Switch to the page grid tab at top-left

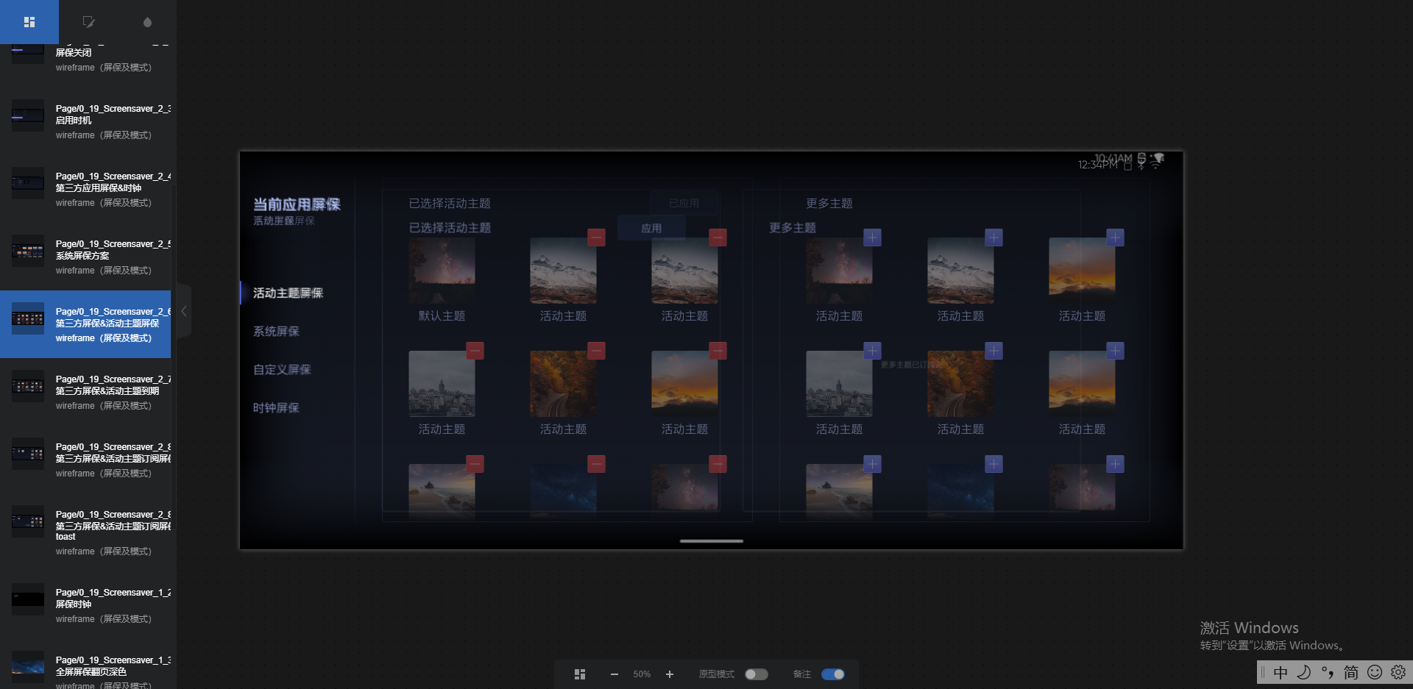tap(29, 22)
